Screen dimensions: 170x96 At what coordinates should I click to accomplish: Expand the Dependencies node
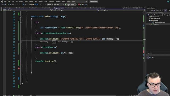click(x=149, y=19)
